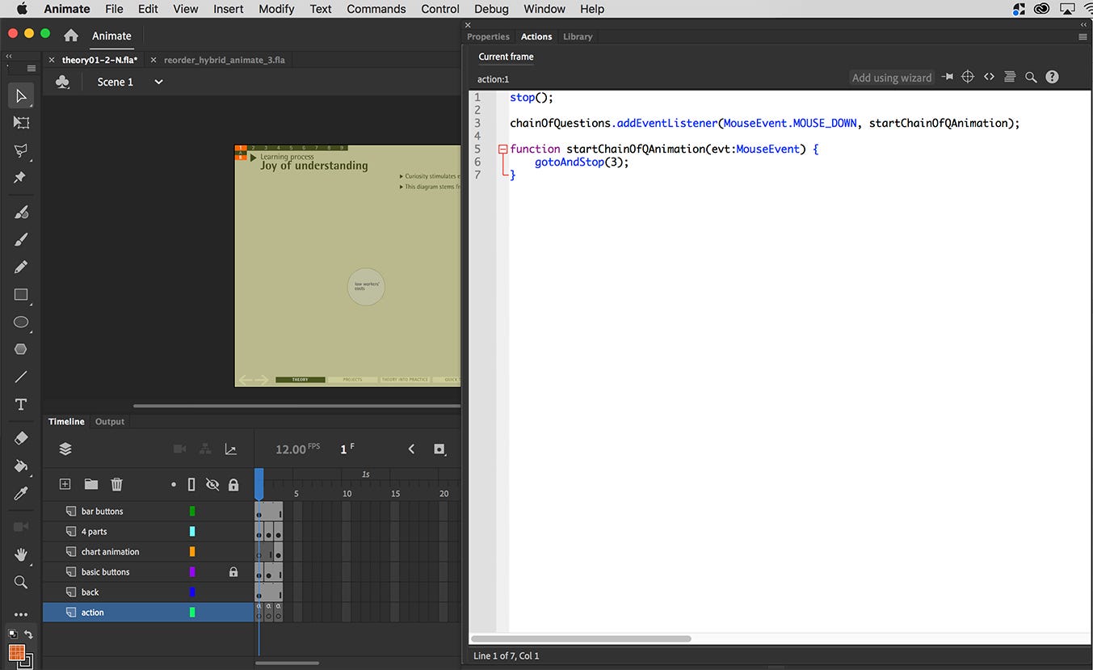Select the PolyStar hexagon tool
The image size is (1093, 670).
point(21,349)
